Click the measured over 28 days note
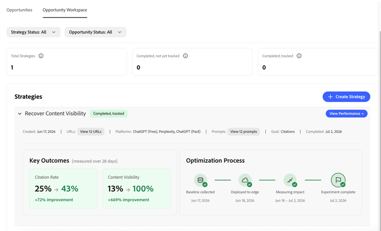The image size is (381, 231). 95,161
